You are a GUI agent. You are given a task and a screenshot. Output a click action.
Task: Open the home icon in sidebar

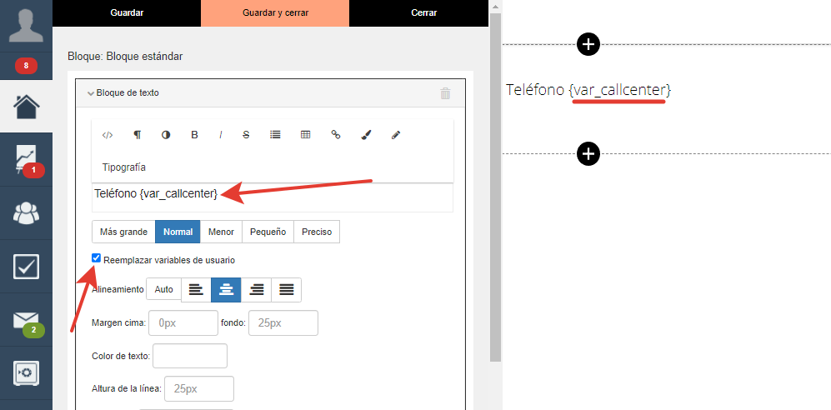tap(26, 107)
